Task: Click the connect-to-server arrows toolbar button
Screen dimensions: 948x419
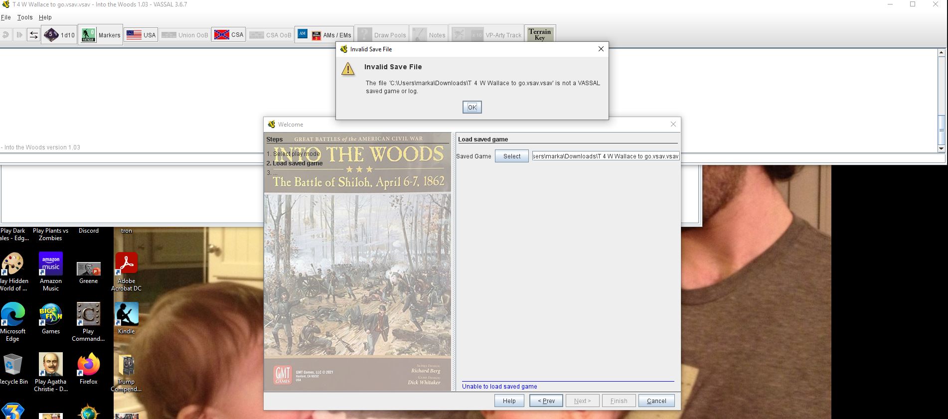Action: (33, 35)
